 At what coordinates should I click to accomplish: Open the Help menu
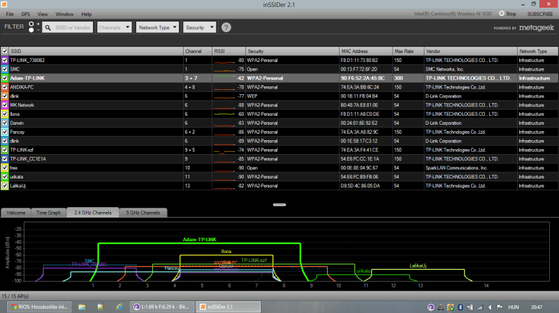pos(86,14)
